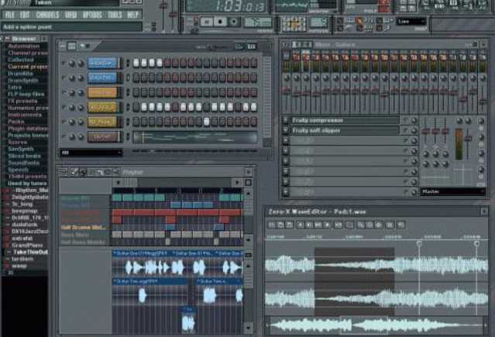Toggle the mute LED of the brown channel
The image size is (495, 337).
coord(64,136)
